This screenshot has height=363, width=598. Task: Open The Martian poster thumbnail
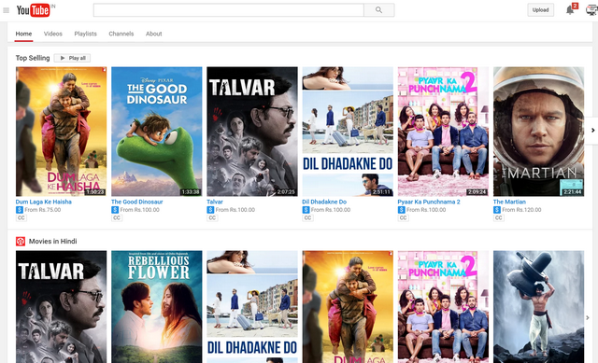coord(538,132)
